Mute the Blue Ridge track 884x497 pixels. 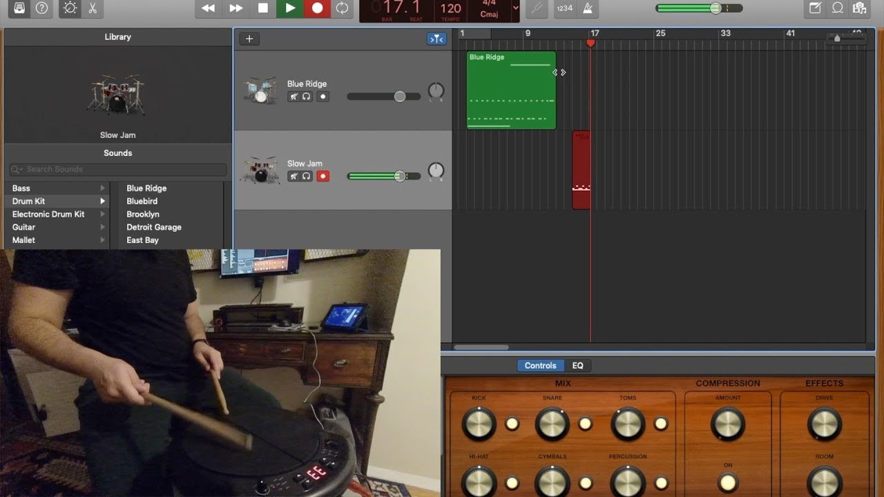[294, 97]
